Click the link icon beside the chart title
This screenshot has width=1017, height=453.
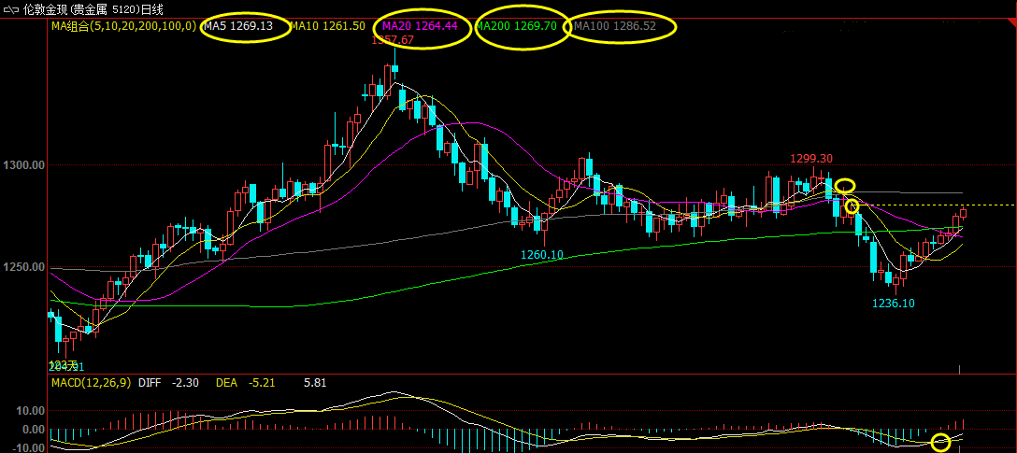click(x=12, y=9)
